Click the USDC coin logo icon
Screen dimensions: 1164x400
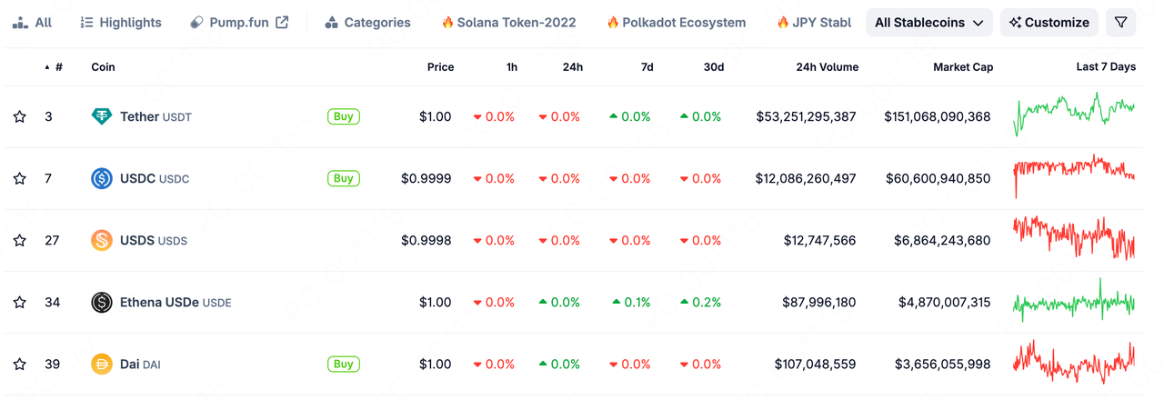(102, 178)
